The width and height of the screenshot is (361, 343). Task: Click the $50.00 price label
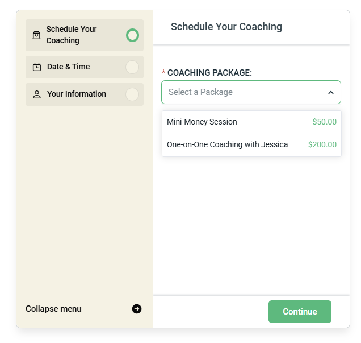coord(324,122)
